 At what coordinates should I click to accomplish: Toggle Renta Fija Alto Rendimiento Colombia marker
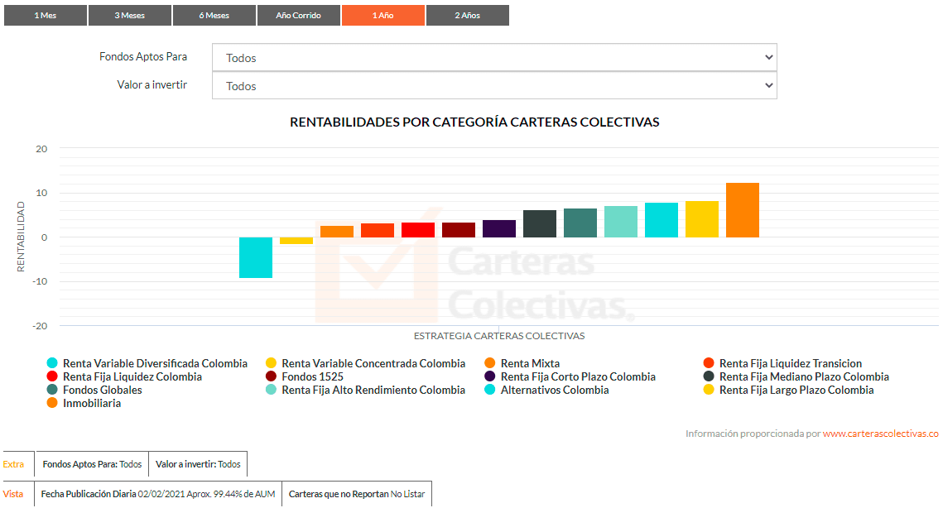[x=272, y=390]
